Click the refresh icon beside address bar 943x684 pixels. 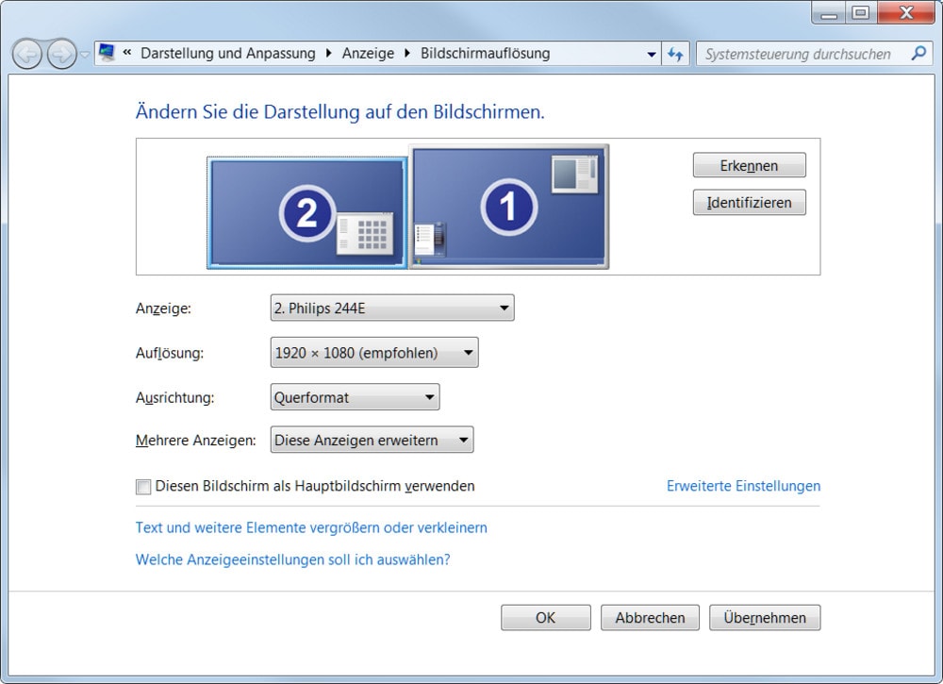coord(675,54)
